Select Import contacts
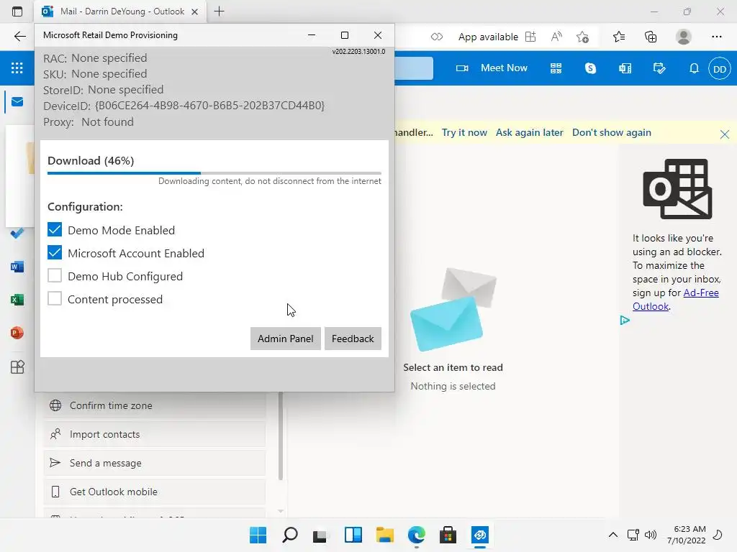737x552 pixels. (x=155, y=434)
